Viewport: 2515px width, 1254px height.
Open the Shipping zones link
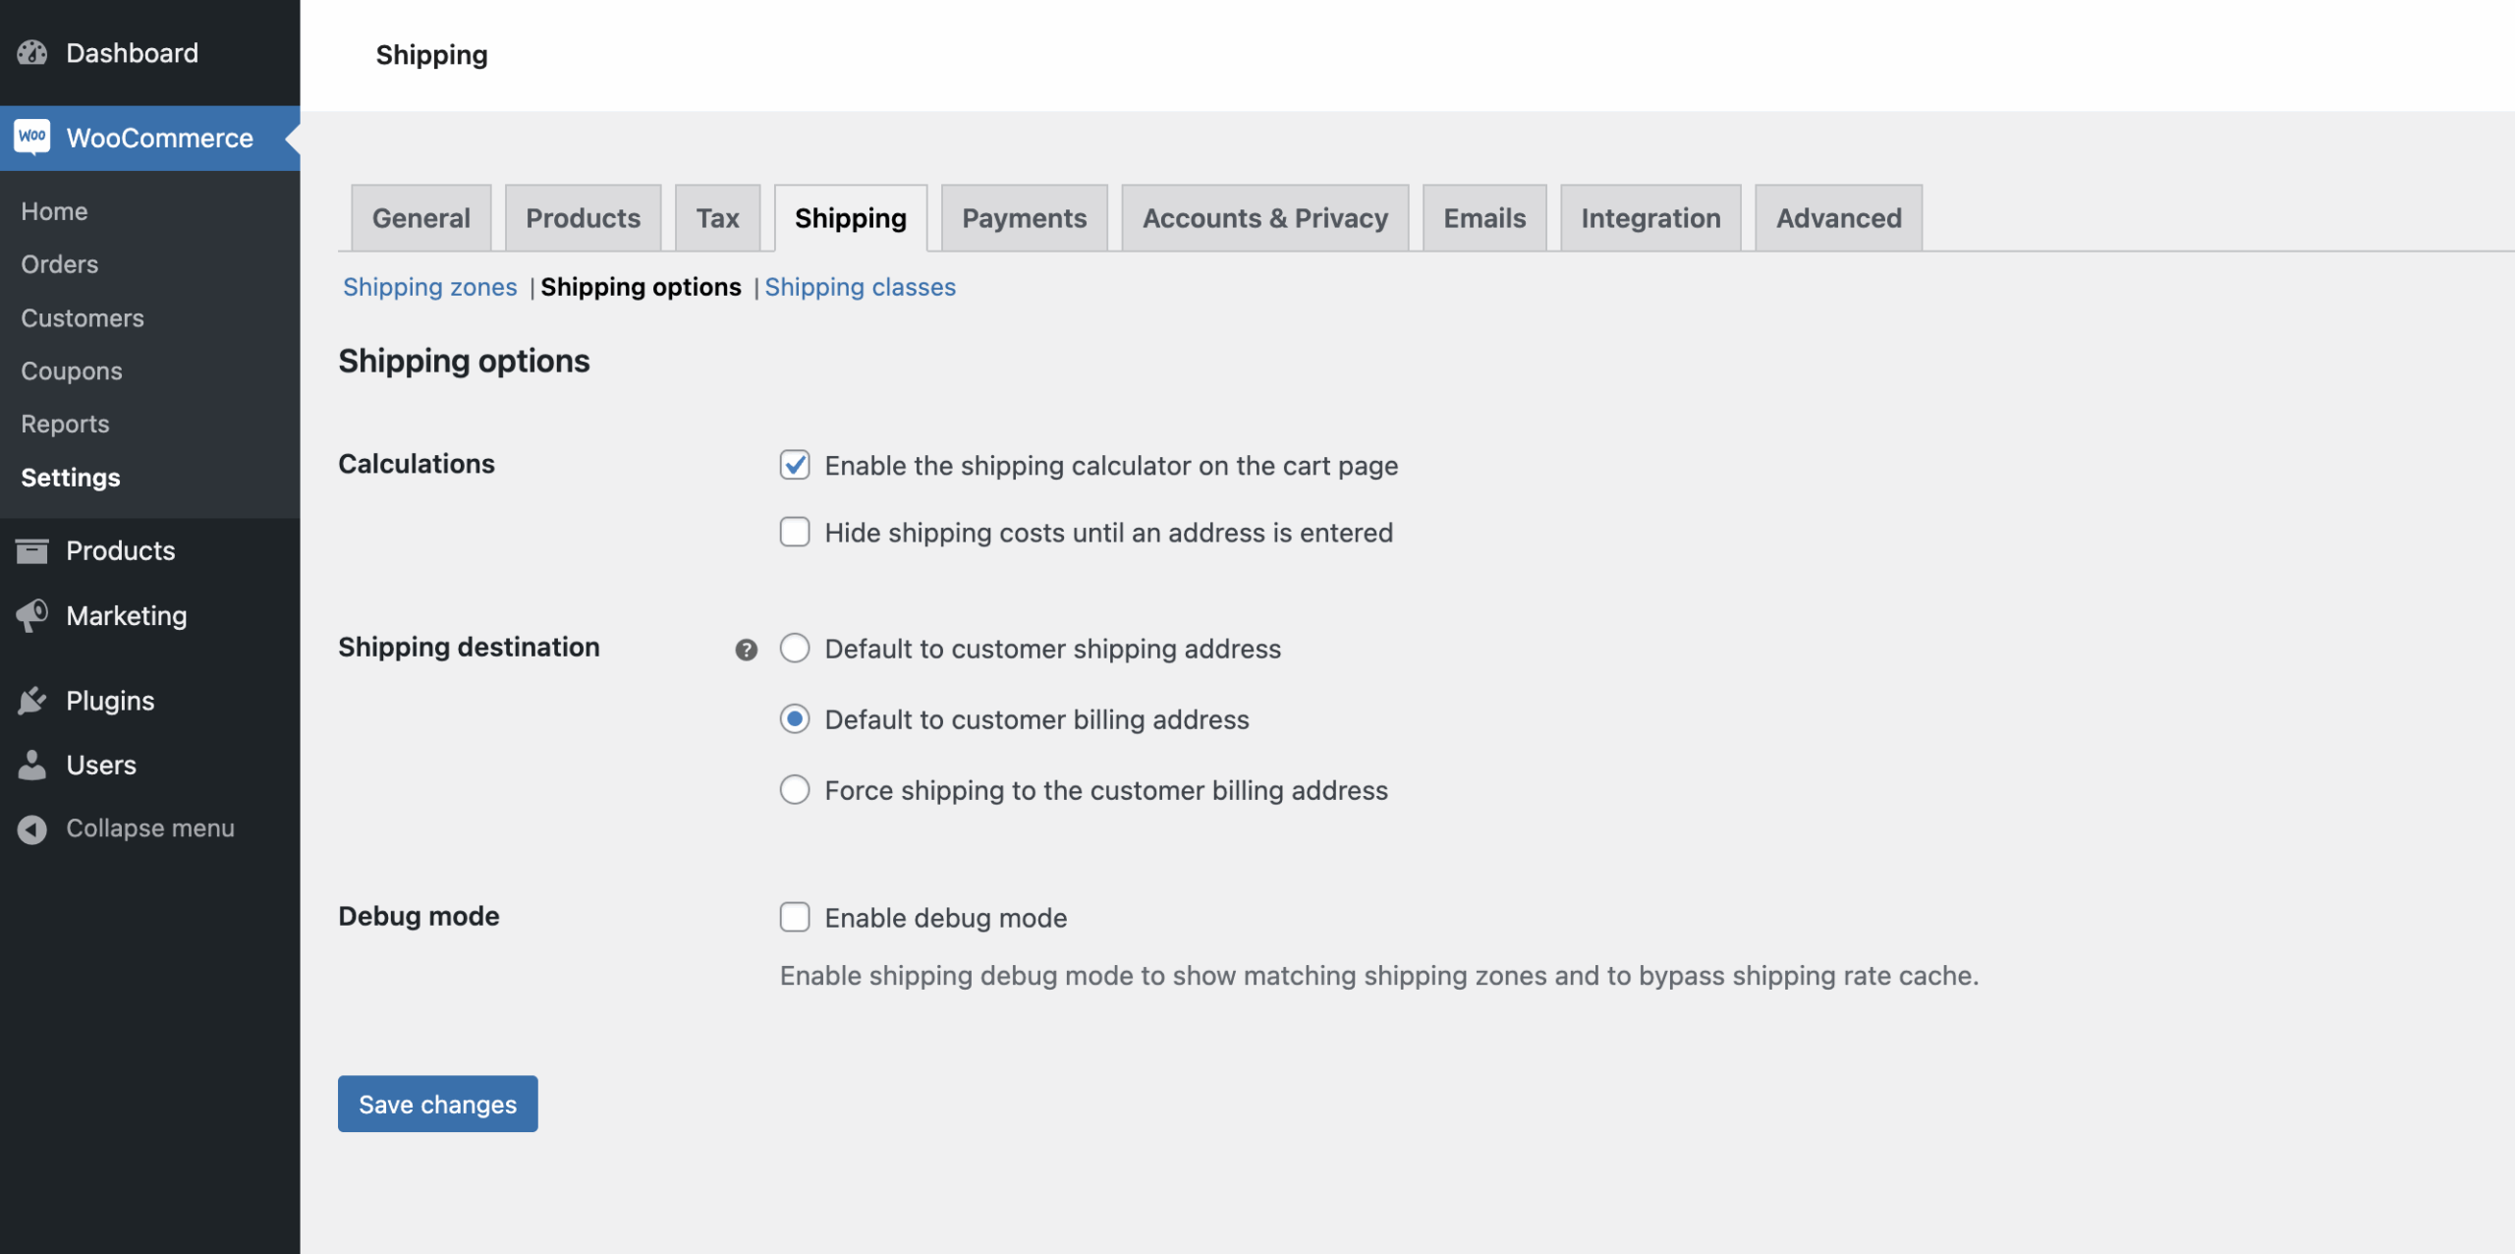430,287
